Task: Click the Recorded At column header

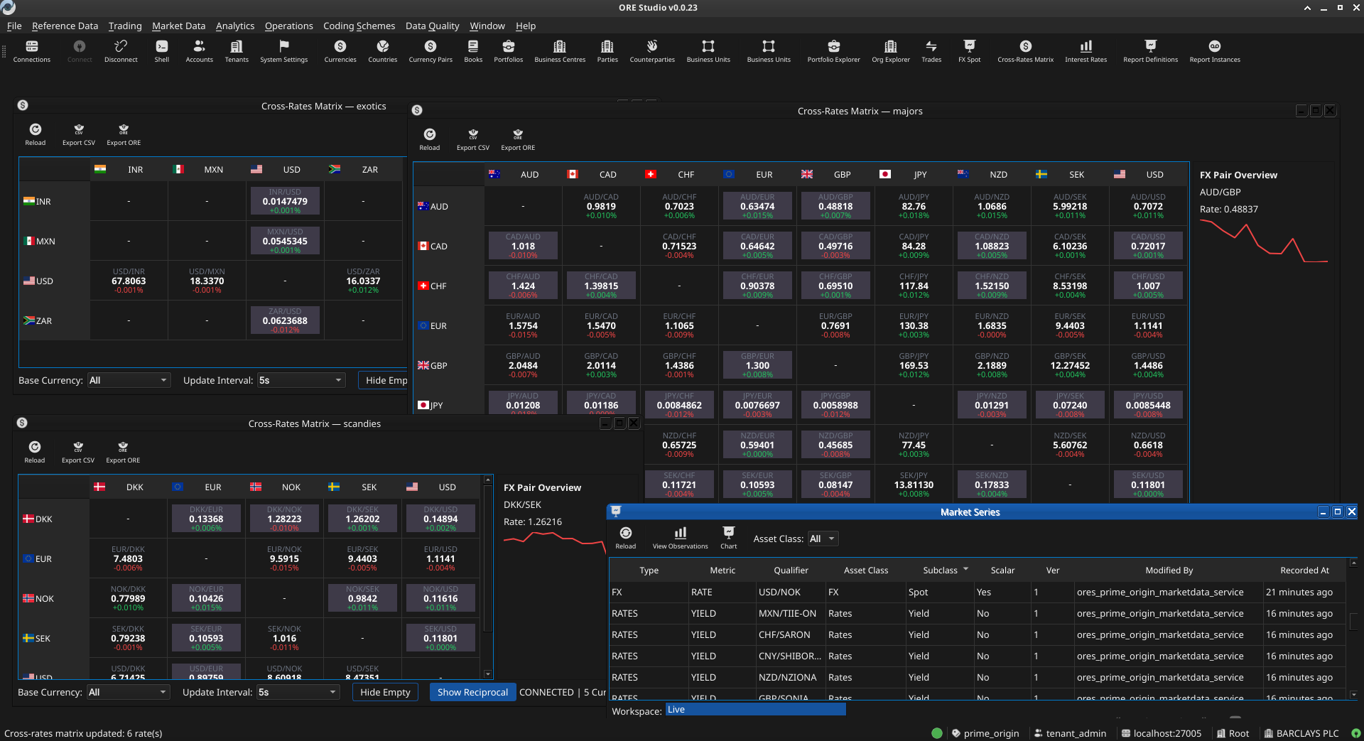Action: click(1304, 570)
